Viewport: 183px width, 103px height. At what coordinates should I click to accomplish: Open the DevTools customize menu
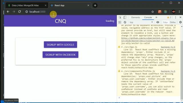(x=175, y=17)
